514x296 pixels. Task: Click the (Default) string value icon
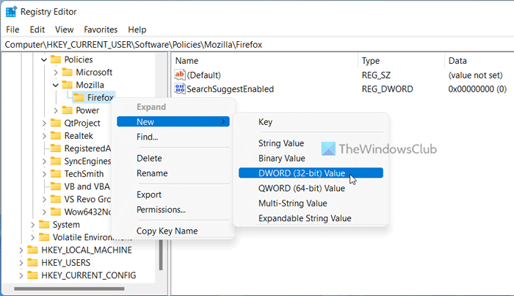click(180, 75)
